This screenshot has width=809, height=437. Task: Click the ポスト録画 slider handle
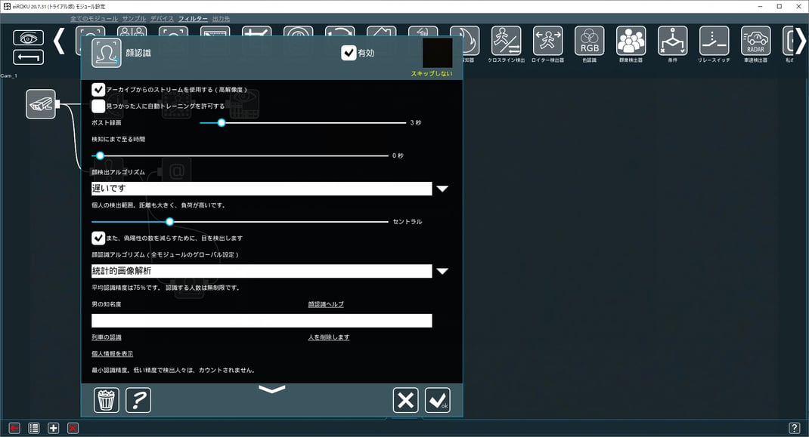tap(222, 123)
